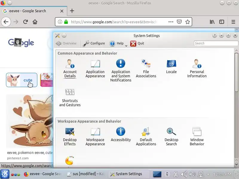
Task: Click the Overview back button
Action: 66,43
